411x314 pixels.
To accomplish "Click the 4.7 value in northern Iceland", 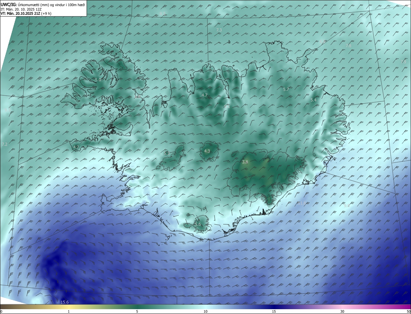I will (205, 95).
